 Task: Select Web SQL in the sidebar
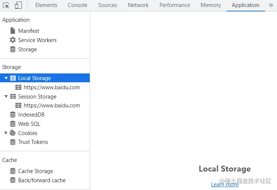[x=29, y=124]
